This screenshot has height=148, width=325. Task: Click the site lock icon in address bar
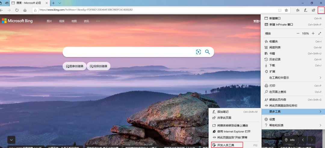[x=36, y=10]
